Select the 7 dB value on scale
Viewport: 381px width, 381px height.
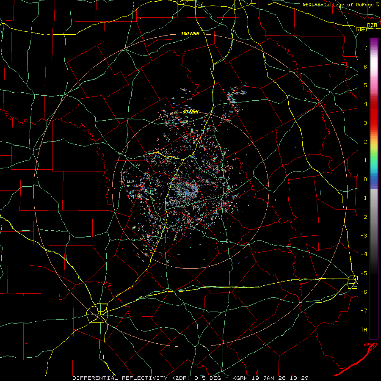coord(365,47)
